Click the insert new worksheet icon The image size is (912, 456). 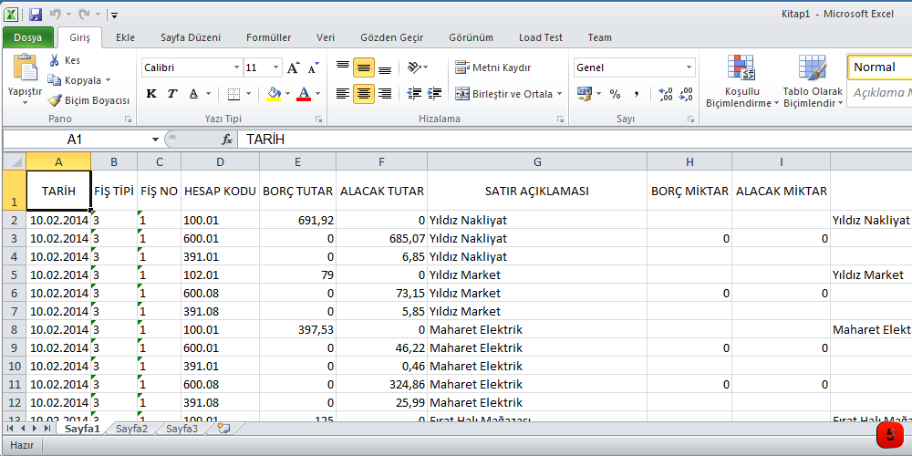(x=223, y=429)
